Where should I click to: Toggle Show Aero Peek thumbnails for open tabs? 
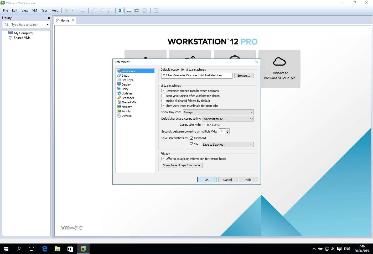click(163, 106)
